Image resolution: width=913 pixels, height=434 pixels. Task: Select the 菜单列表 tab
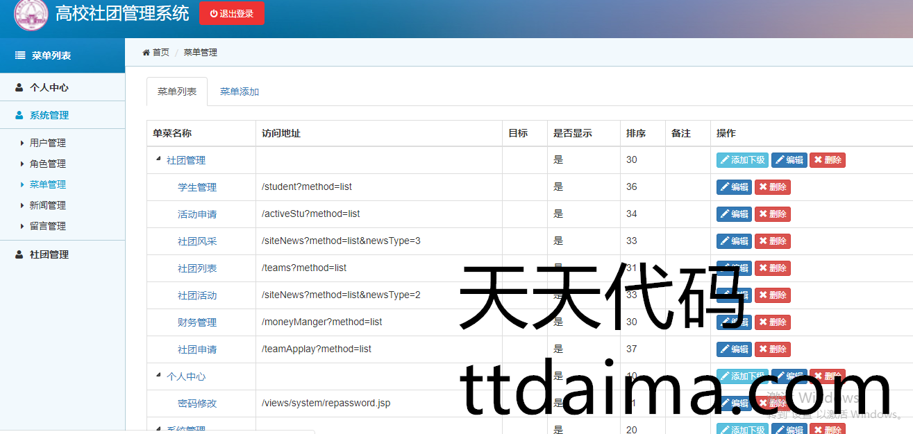pyautogui.click(x=177, y=92)
